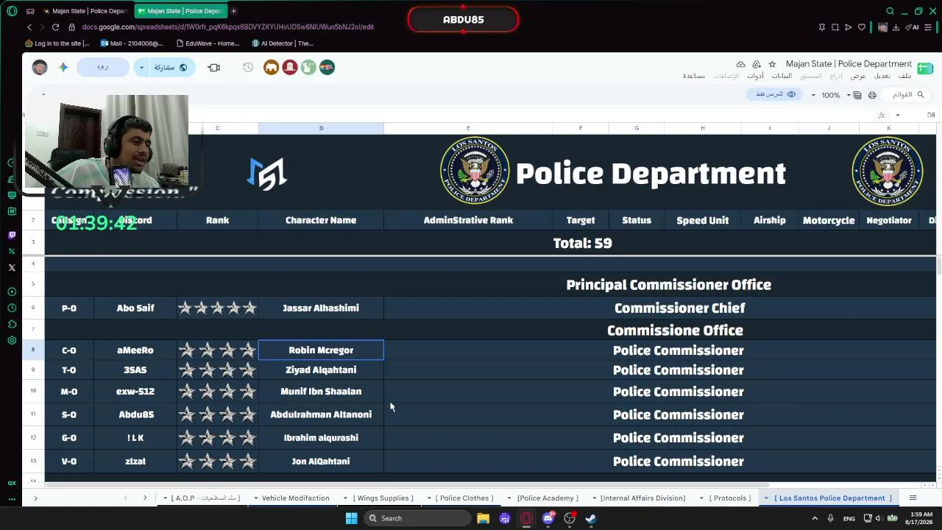942x530 pixels.
Task: Open the Gemini sparkle icon
Action: click(x=63, y=67)
